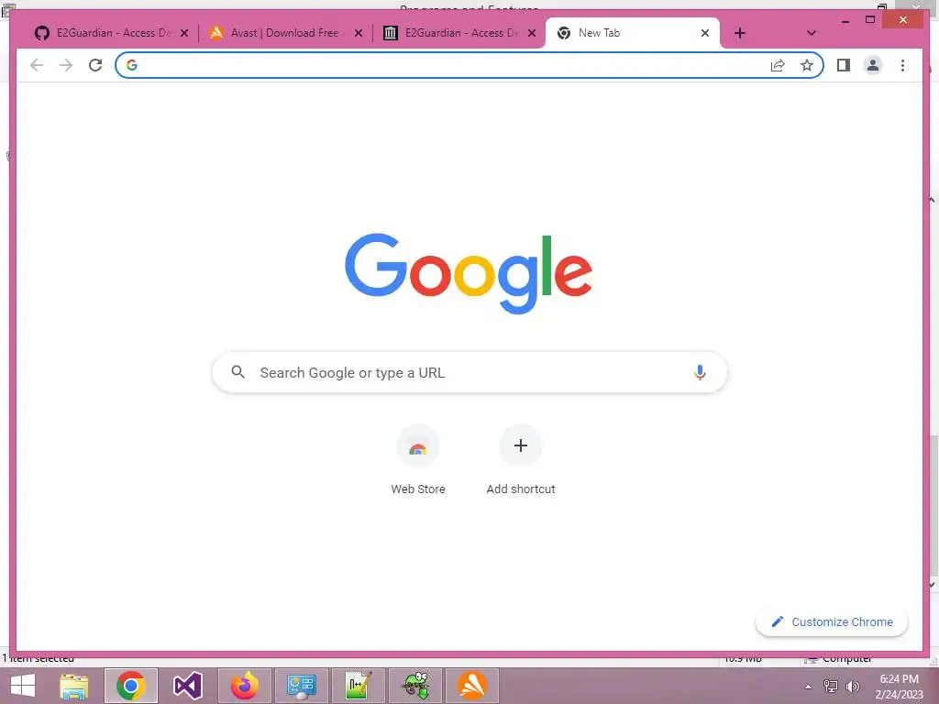Start voice search with the microphone icon
The image size is (939, 704).
[700, 372]
